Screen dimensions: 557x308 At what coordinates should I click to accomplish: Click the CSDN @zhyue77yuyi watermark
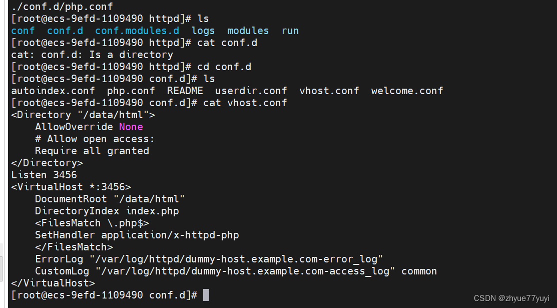point(511,298)
